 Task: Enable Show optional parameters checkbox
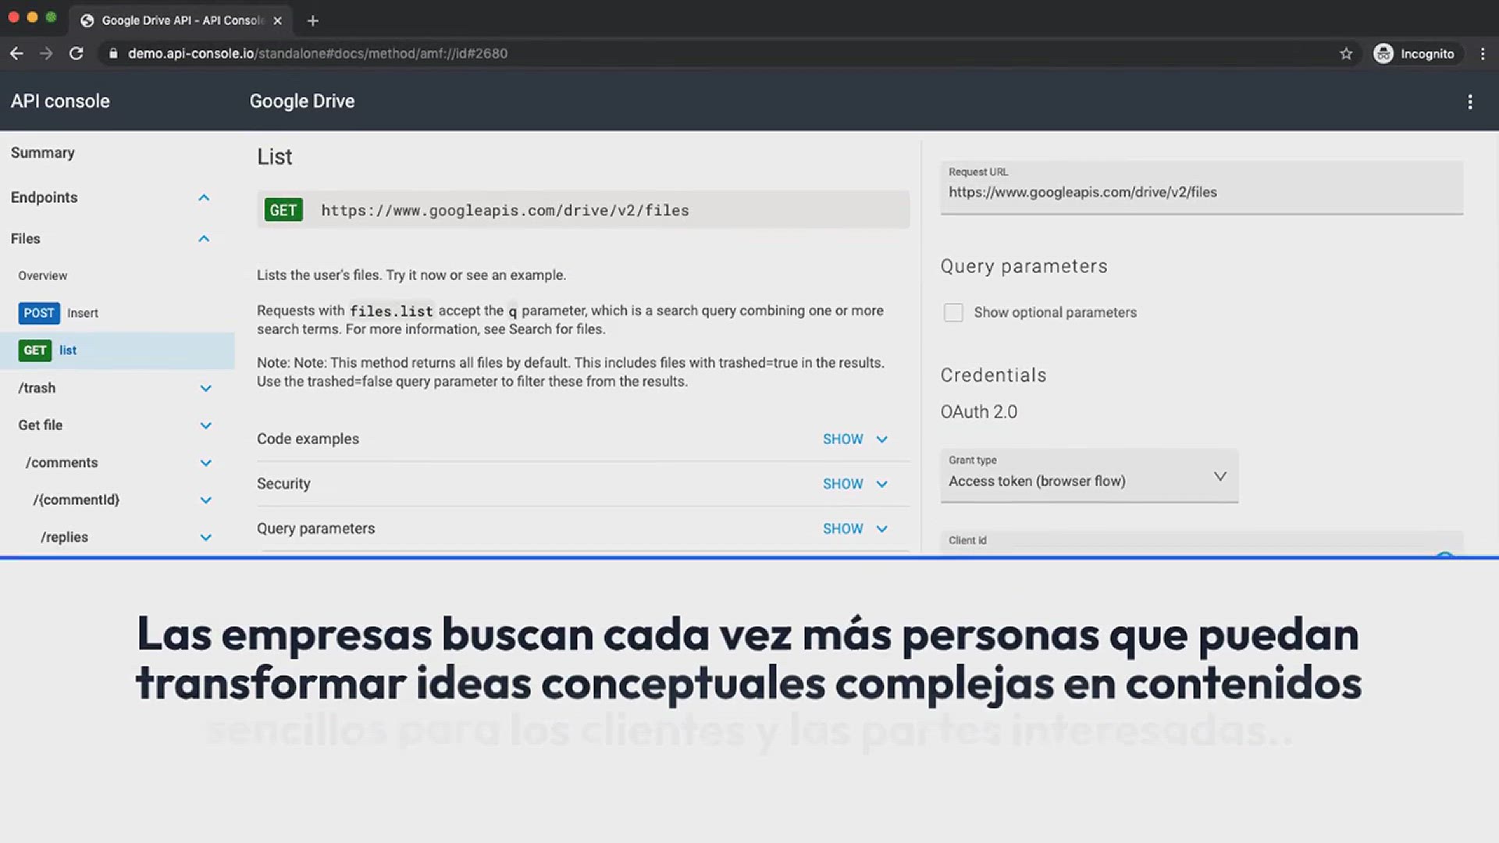click(x=953, y=312)
